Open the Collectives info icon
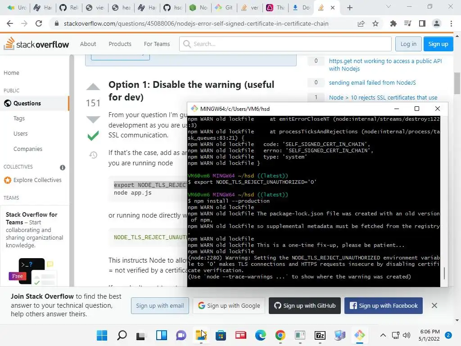This screenshot has height=346, width=461. click(63, 168)
